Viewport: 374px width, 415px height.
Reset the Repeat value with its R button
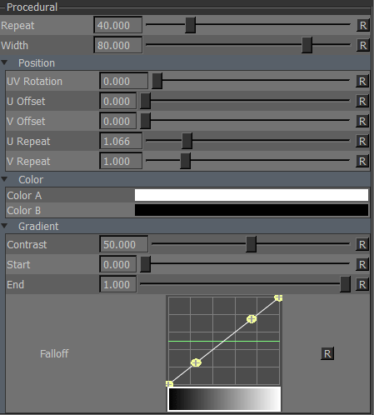point(363,25)
